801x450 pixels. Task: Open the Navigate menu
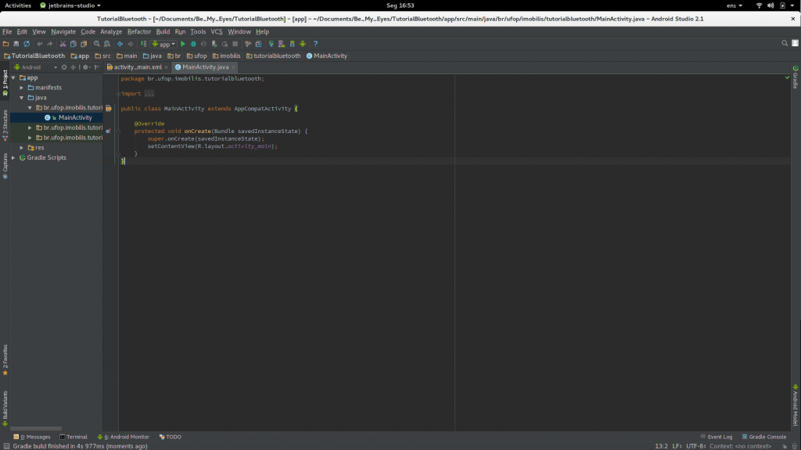[63, 32]
